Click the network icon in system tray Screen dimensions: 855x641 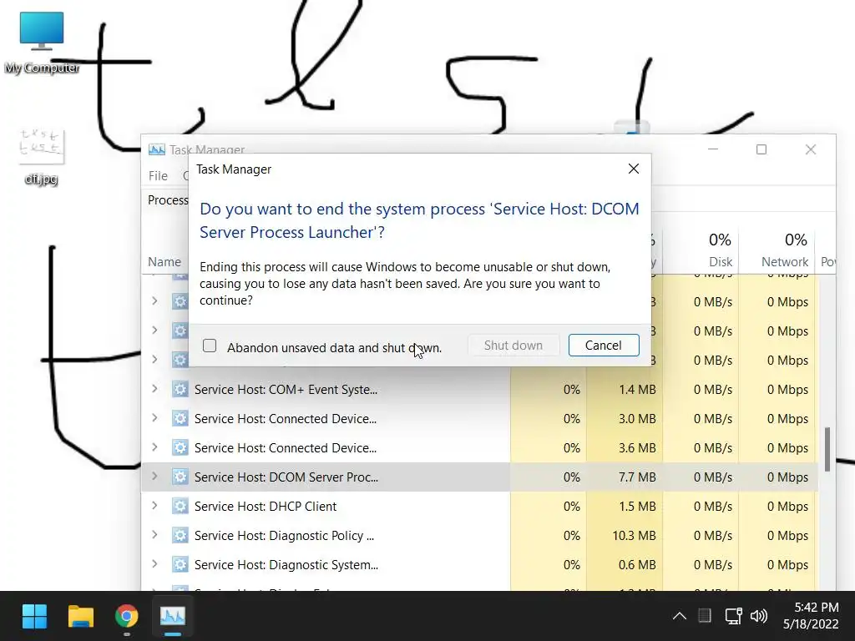click(733, 617)
